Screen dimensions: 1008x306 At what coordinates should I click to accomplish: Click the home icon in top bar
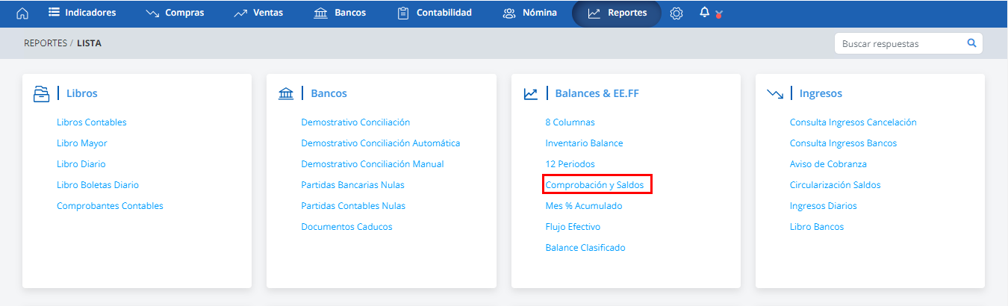click(x=22, y=13)
